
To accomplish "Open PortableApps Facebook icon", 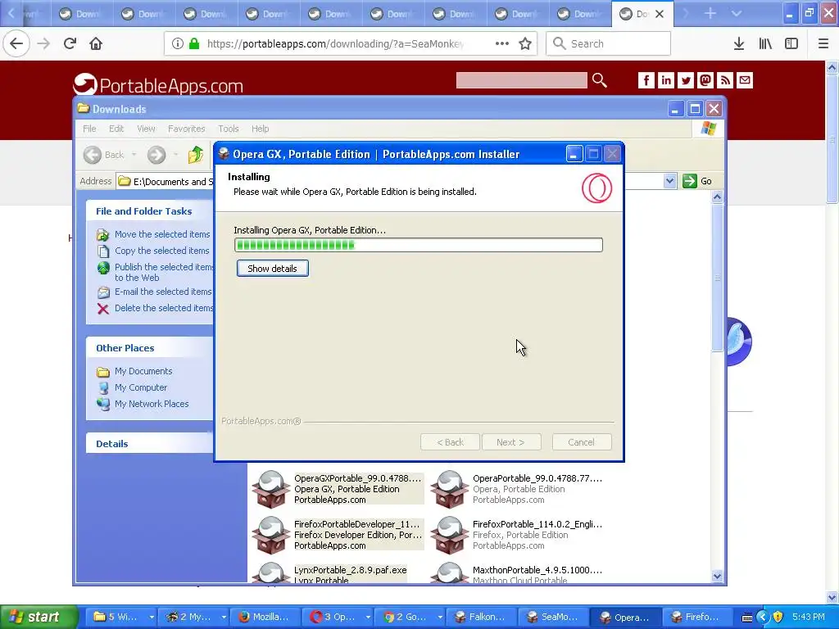I will tap(646, 80).
